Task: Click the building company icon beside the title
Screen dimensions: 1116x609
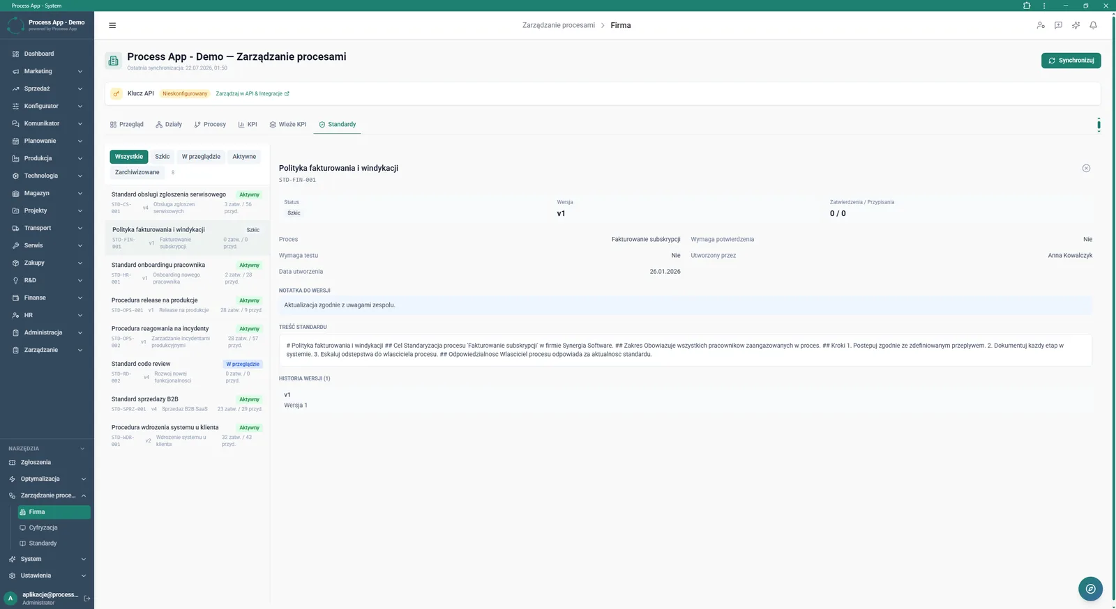Action: coord(113,61)
